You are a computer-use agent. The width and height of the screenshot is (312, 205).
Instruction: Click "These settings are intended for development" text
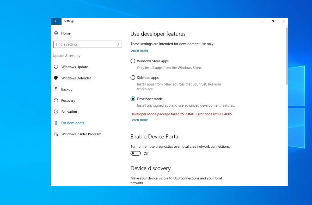pyautogui.click(x=172, y=44)
